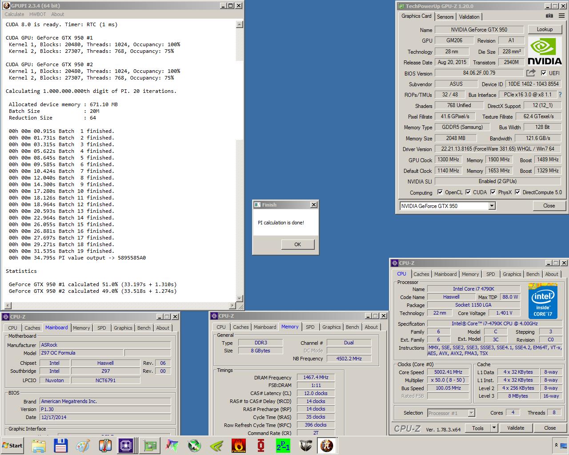Click the green NVIDIA-style taskbar icon

[216, 445]
